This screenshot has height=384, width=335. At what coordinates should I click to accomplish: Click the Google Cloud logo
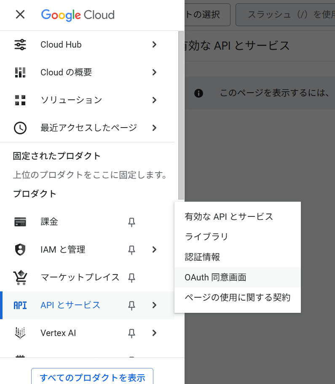pos(78,15)
